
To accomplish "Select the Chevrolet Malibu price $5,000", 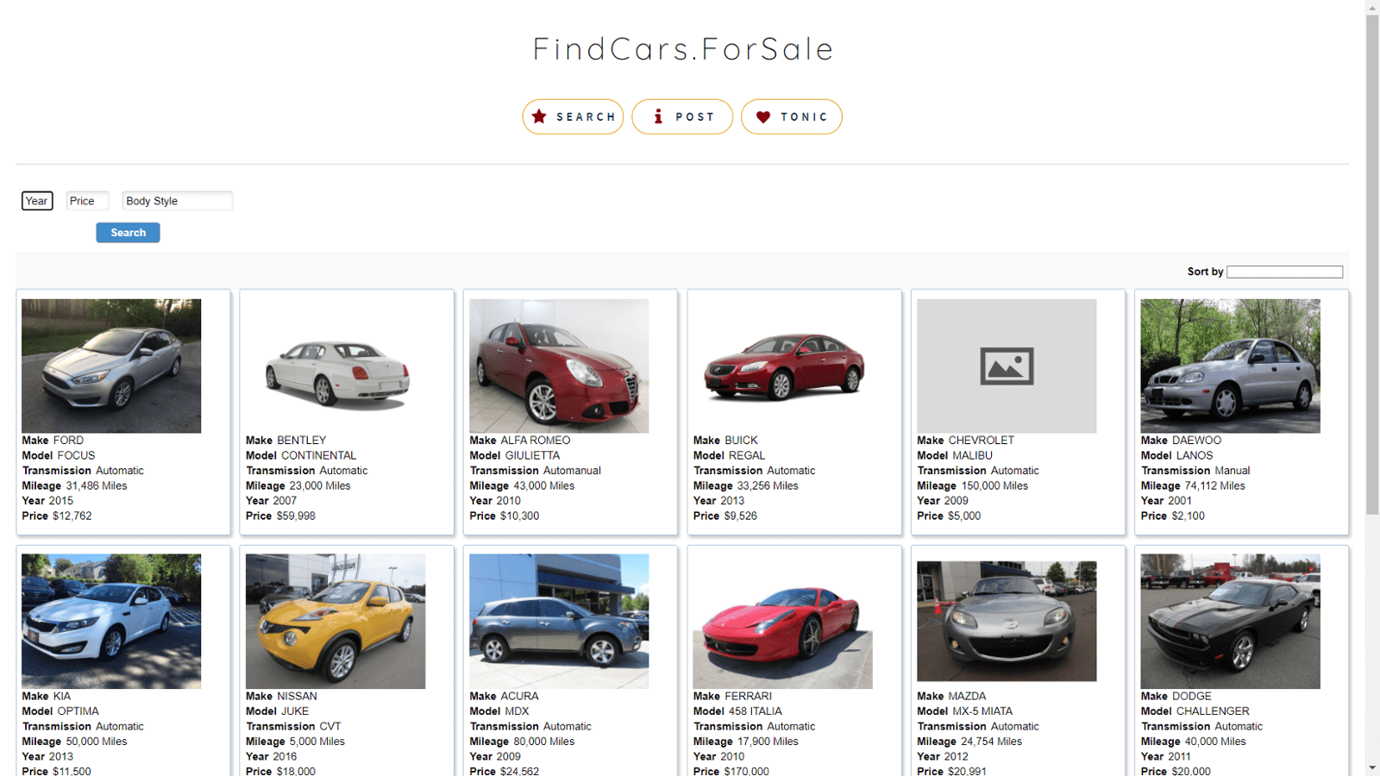I will coord(964,516).
